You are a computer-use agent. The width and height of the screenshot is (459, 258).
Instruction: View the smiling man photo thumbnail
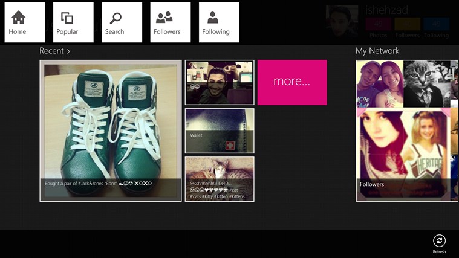coord(220,82)
